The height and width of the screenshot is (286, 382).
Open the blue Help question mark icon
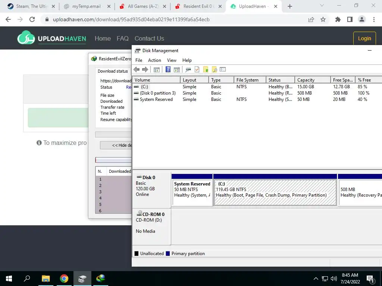pyautogui.click(x=168, y=69)
